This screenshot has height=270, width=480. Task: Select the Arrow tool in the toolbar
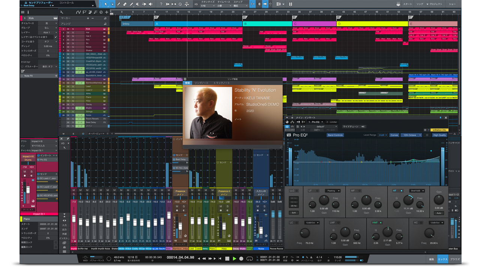point(106,4)
